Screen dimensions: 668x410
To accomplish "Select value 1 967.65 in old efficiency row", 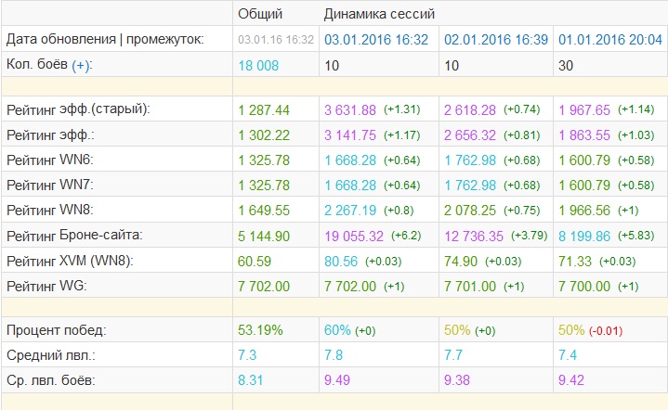I will (x=584, y=110).
